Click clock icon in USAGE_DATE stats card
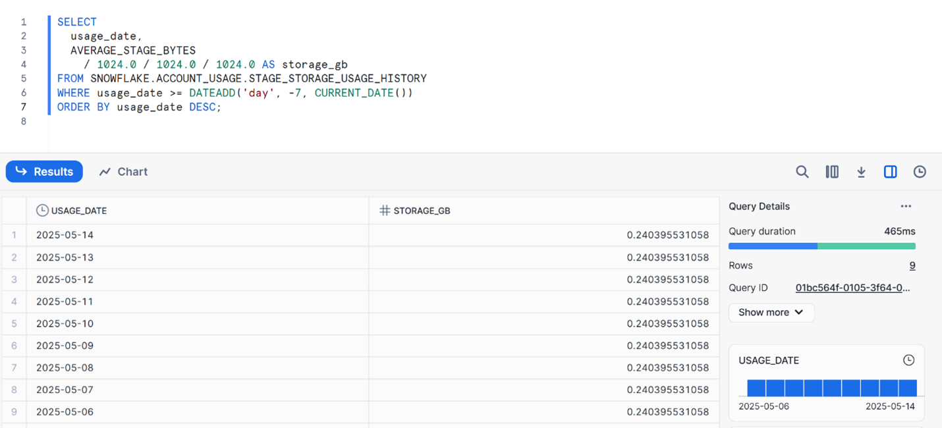The width and height of the screenshot is (942, 428). 908,360
